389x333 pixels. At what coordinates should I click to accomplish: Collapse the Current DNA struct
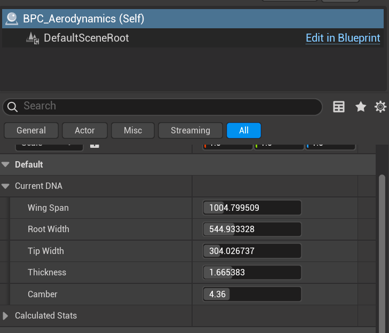6,186
